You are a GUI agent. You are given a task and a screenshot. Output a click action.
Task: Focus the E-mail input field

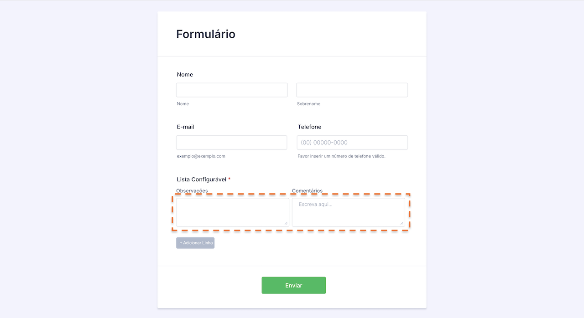coord(232,143)
